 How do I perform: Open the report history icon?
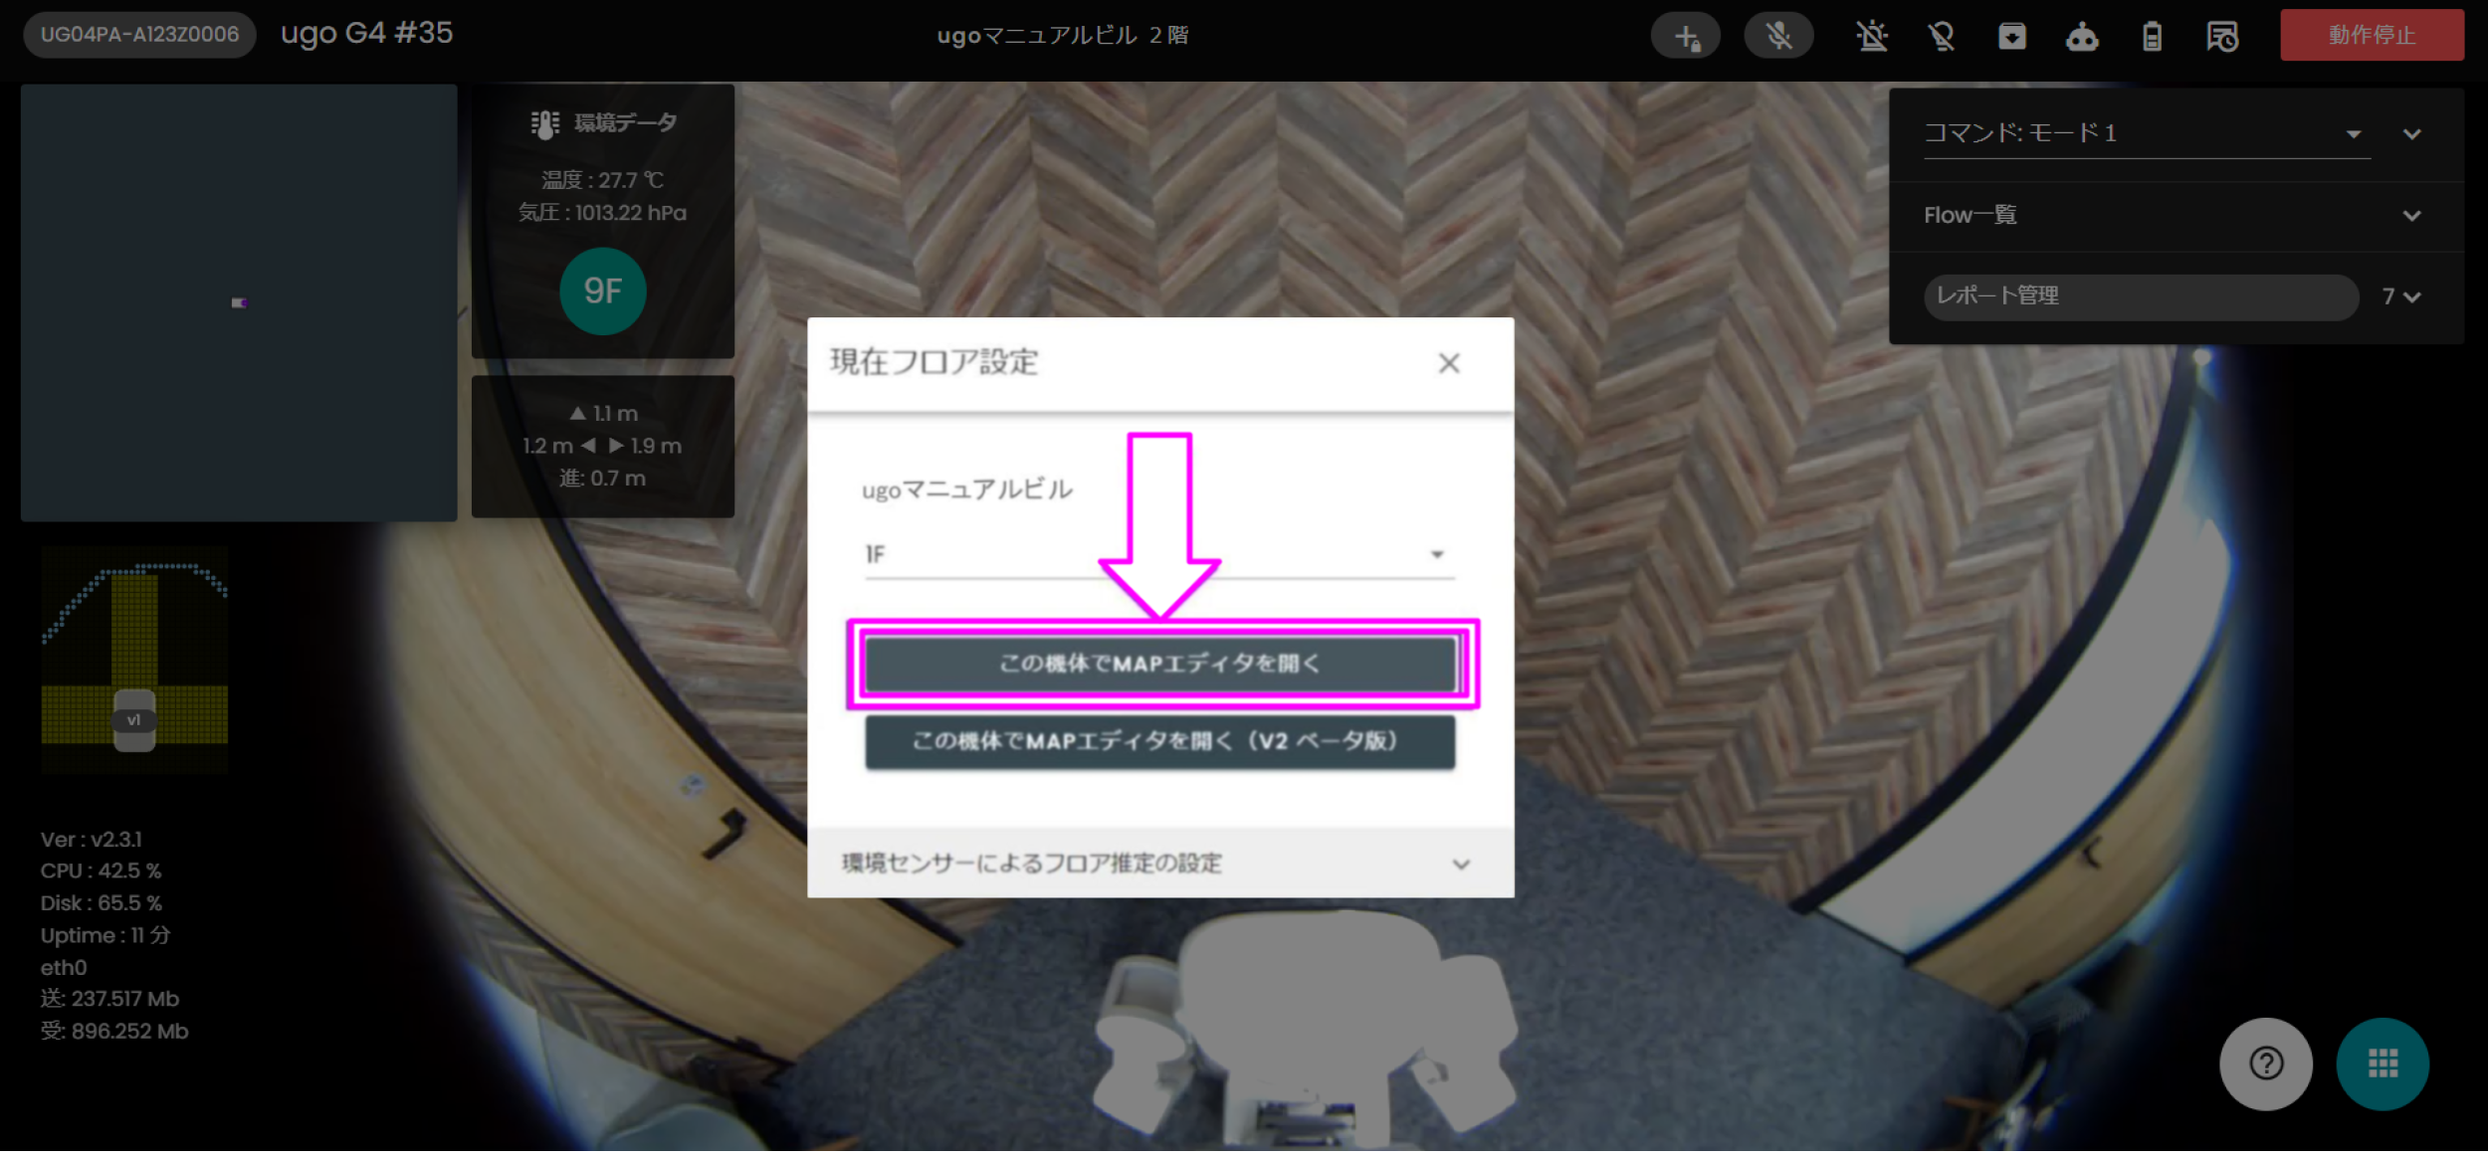tap(2221, 34)
